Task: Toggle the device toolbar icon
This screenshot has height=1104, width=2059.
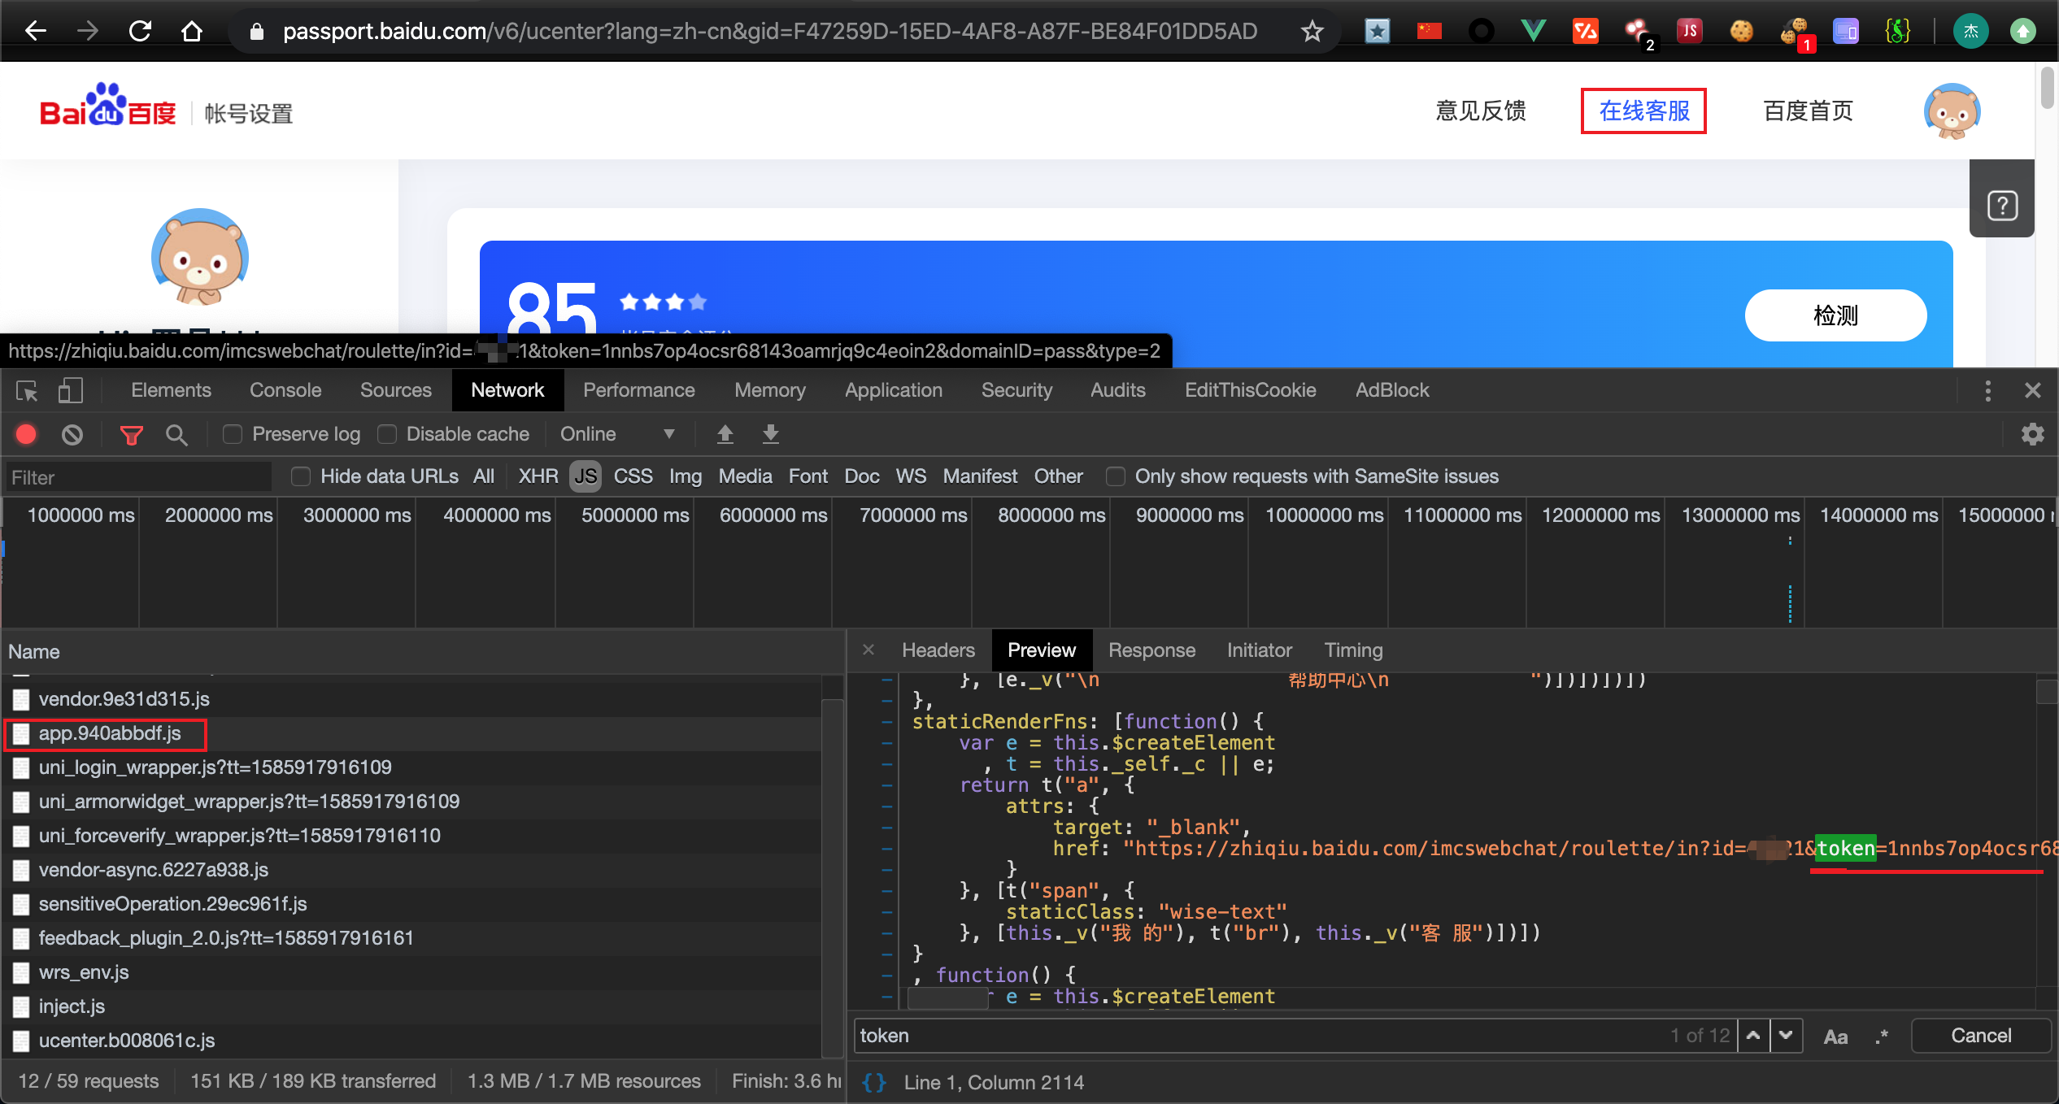Action: coord(71,391)
